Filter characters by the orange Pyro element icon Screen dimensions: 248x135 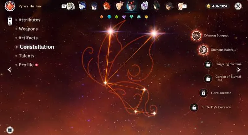102,17
